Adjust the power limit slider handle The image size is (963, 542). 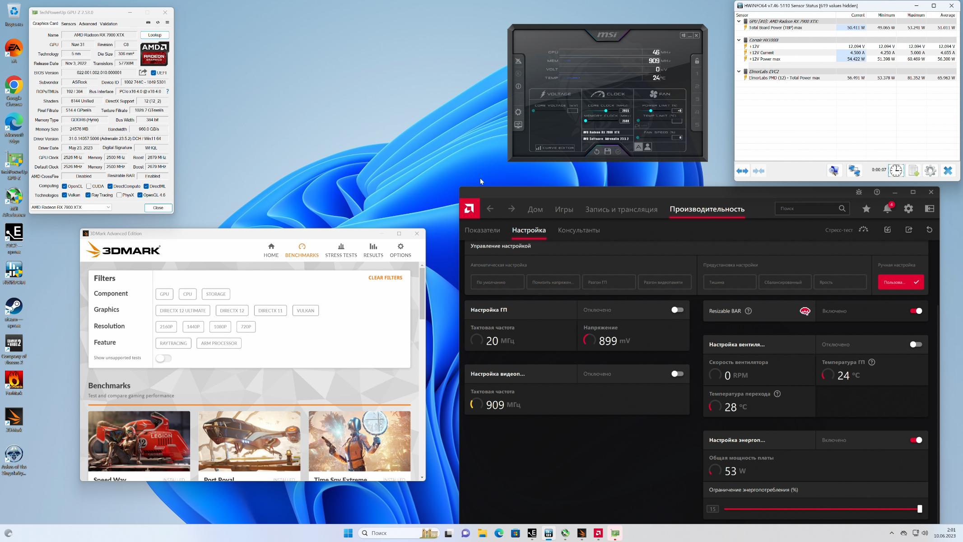919,509
